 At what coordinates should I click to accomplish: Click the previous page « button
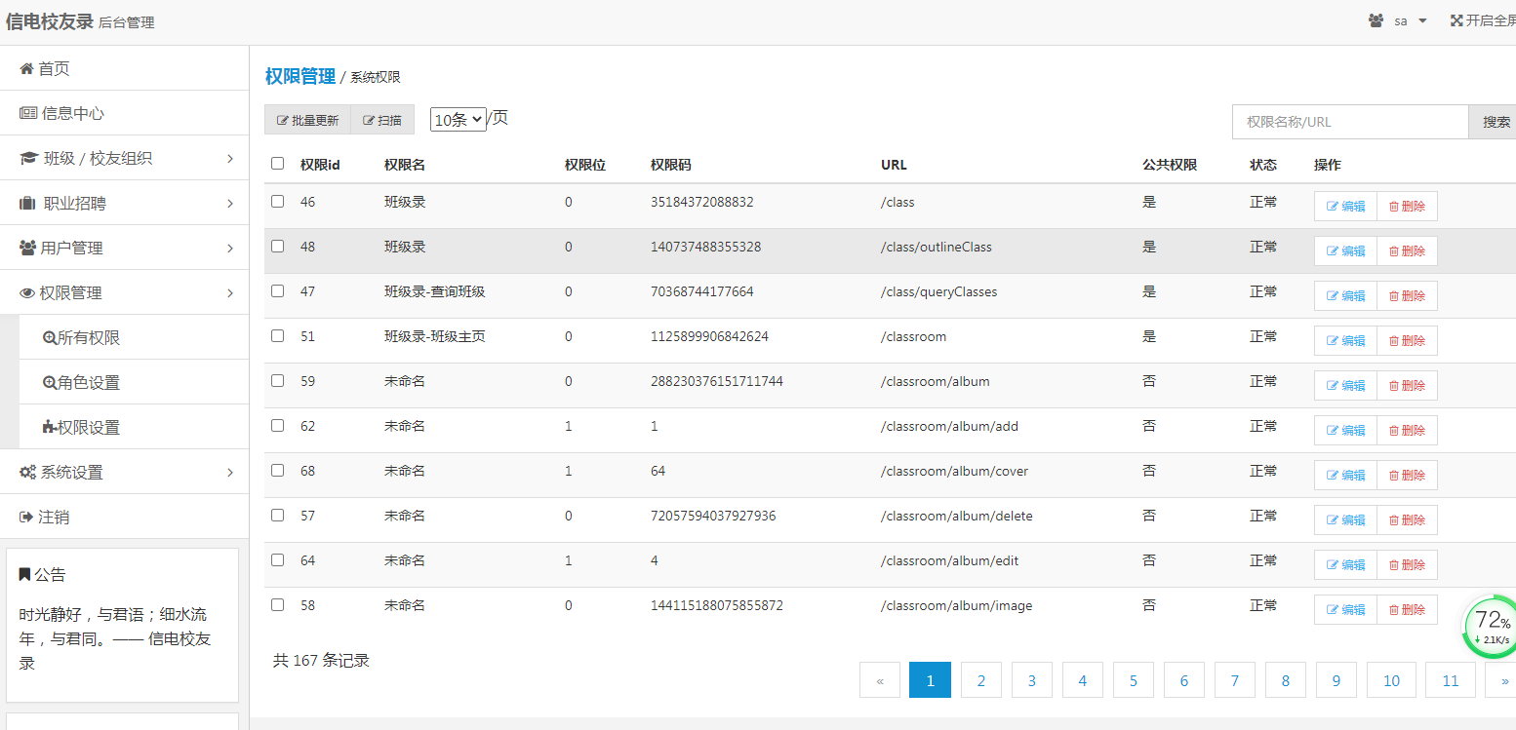(880, 680)
